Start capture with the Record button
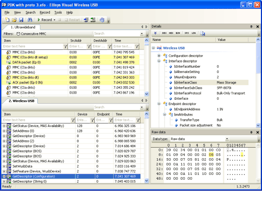The image size is (262, 197). [45, 20]
